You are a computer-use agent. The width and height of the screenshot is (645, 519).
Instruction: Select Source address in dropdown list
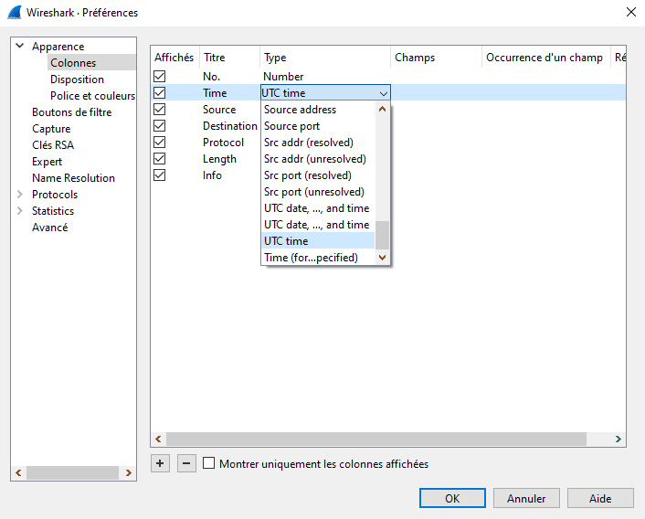tap(318, 110)
